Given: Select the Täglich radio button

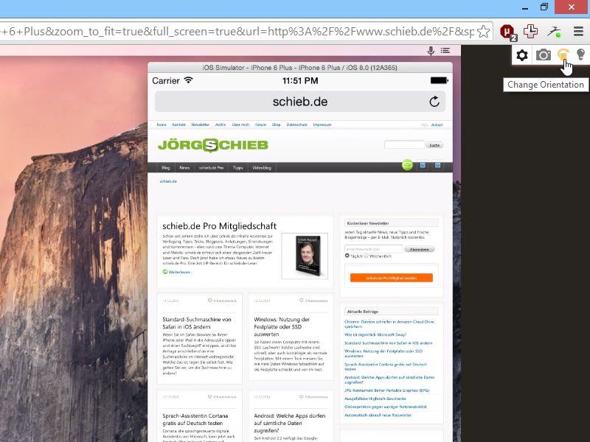Looking at the screenshot, I should click(x=347, y=256).
